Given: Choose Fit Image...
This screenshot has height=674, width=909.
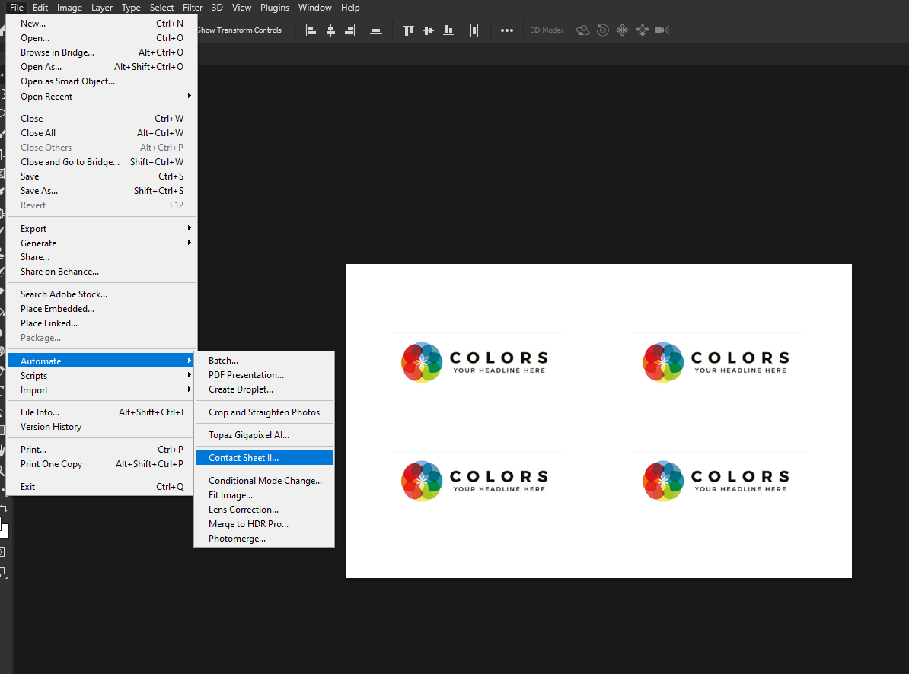Looking at the screenshot, I should coord(264,495).
